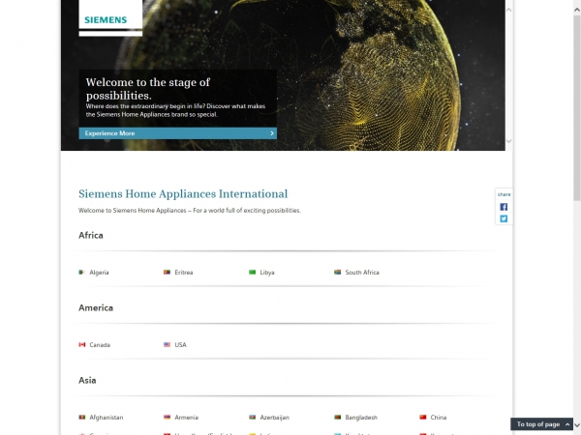Image resolution: width=581 pixels, height=435 pixels.
Task: Click the 'share' label above social icons
Action: 504,194
